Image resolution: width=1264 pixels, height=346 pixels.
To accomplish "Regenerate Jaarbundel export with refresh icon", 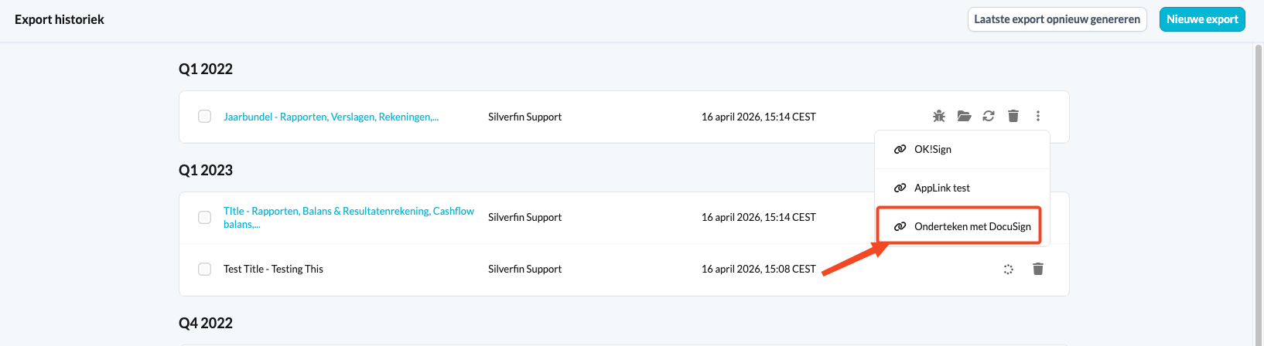I will [989, 116].
